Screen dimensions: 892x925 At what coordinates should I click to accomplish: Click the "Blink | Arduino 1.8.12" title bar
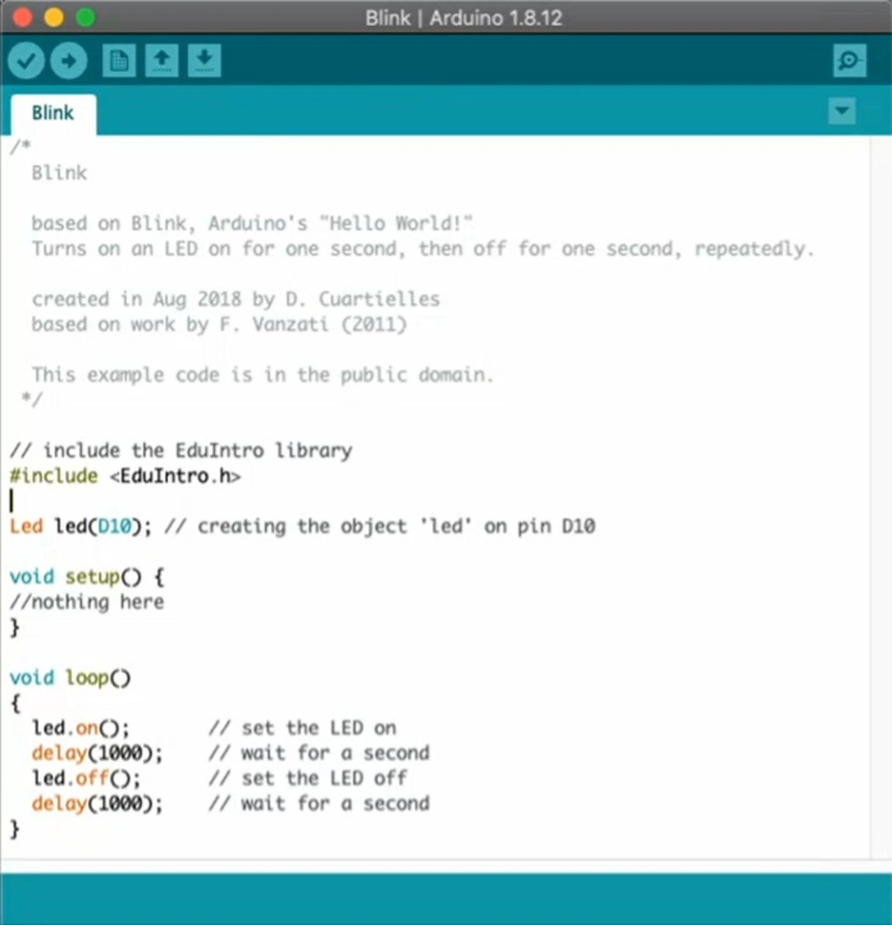pyautogui.click(x=463, y=17)
